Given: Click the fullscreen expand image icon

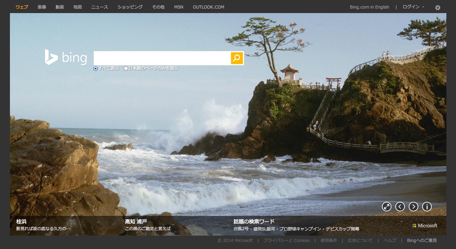Looking at the screenshot, I should [x=387, y=207].
